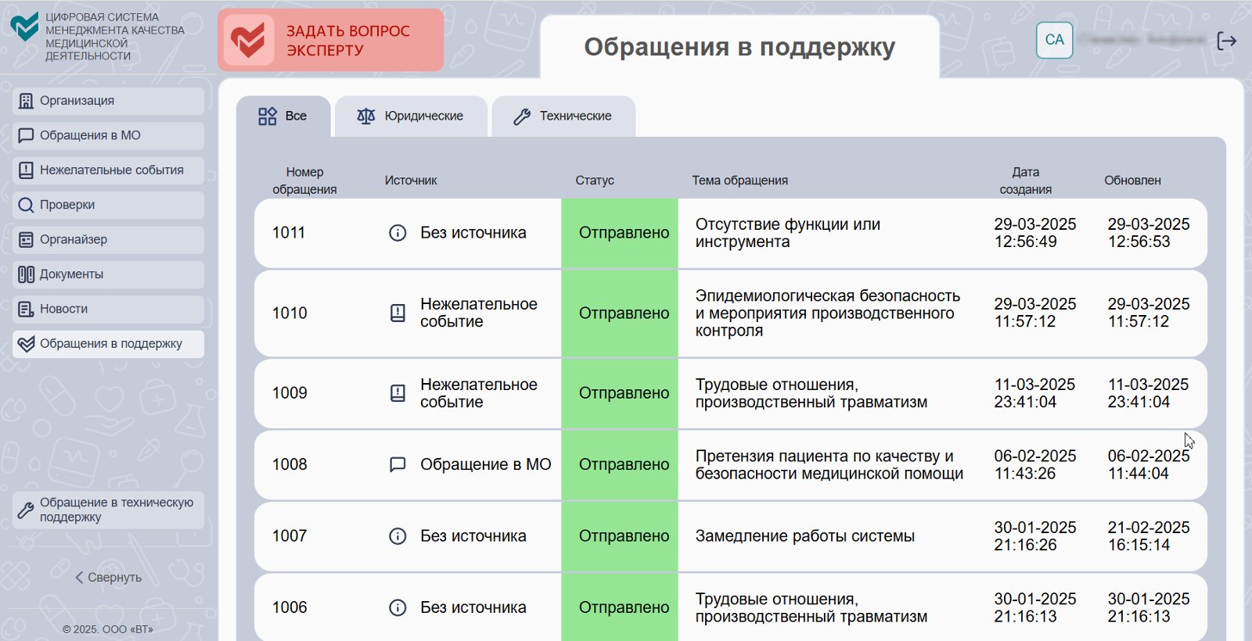
Task: Click the red checkmark expert icon
Action: click(248, 40)
